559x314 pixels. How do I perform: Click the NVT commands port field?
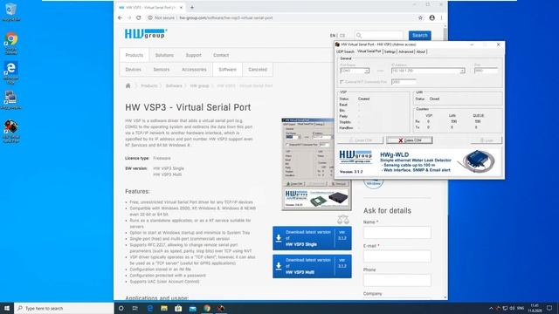click(x=404, y=82)
